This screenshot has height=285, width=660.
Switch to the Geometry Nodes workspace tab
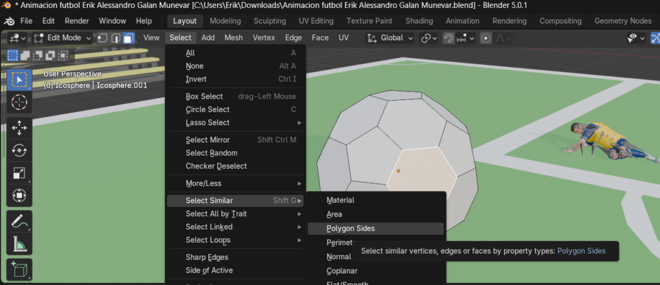(623, 21)
